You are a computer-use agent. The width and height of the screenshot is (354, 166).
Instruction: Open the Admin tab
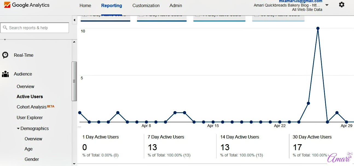point(176,5)
